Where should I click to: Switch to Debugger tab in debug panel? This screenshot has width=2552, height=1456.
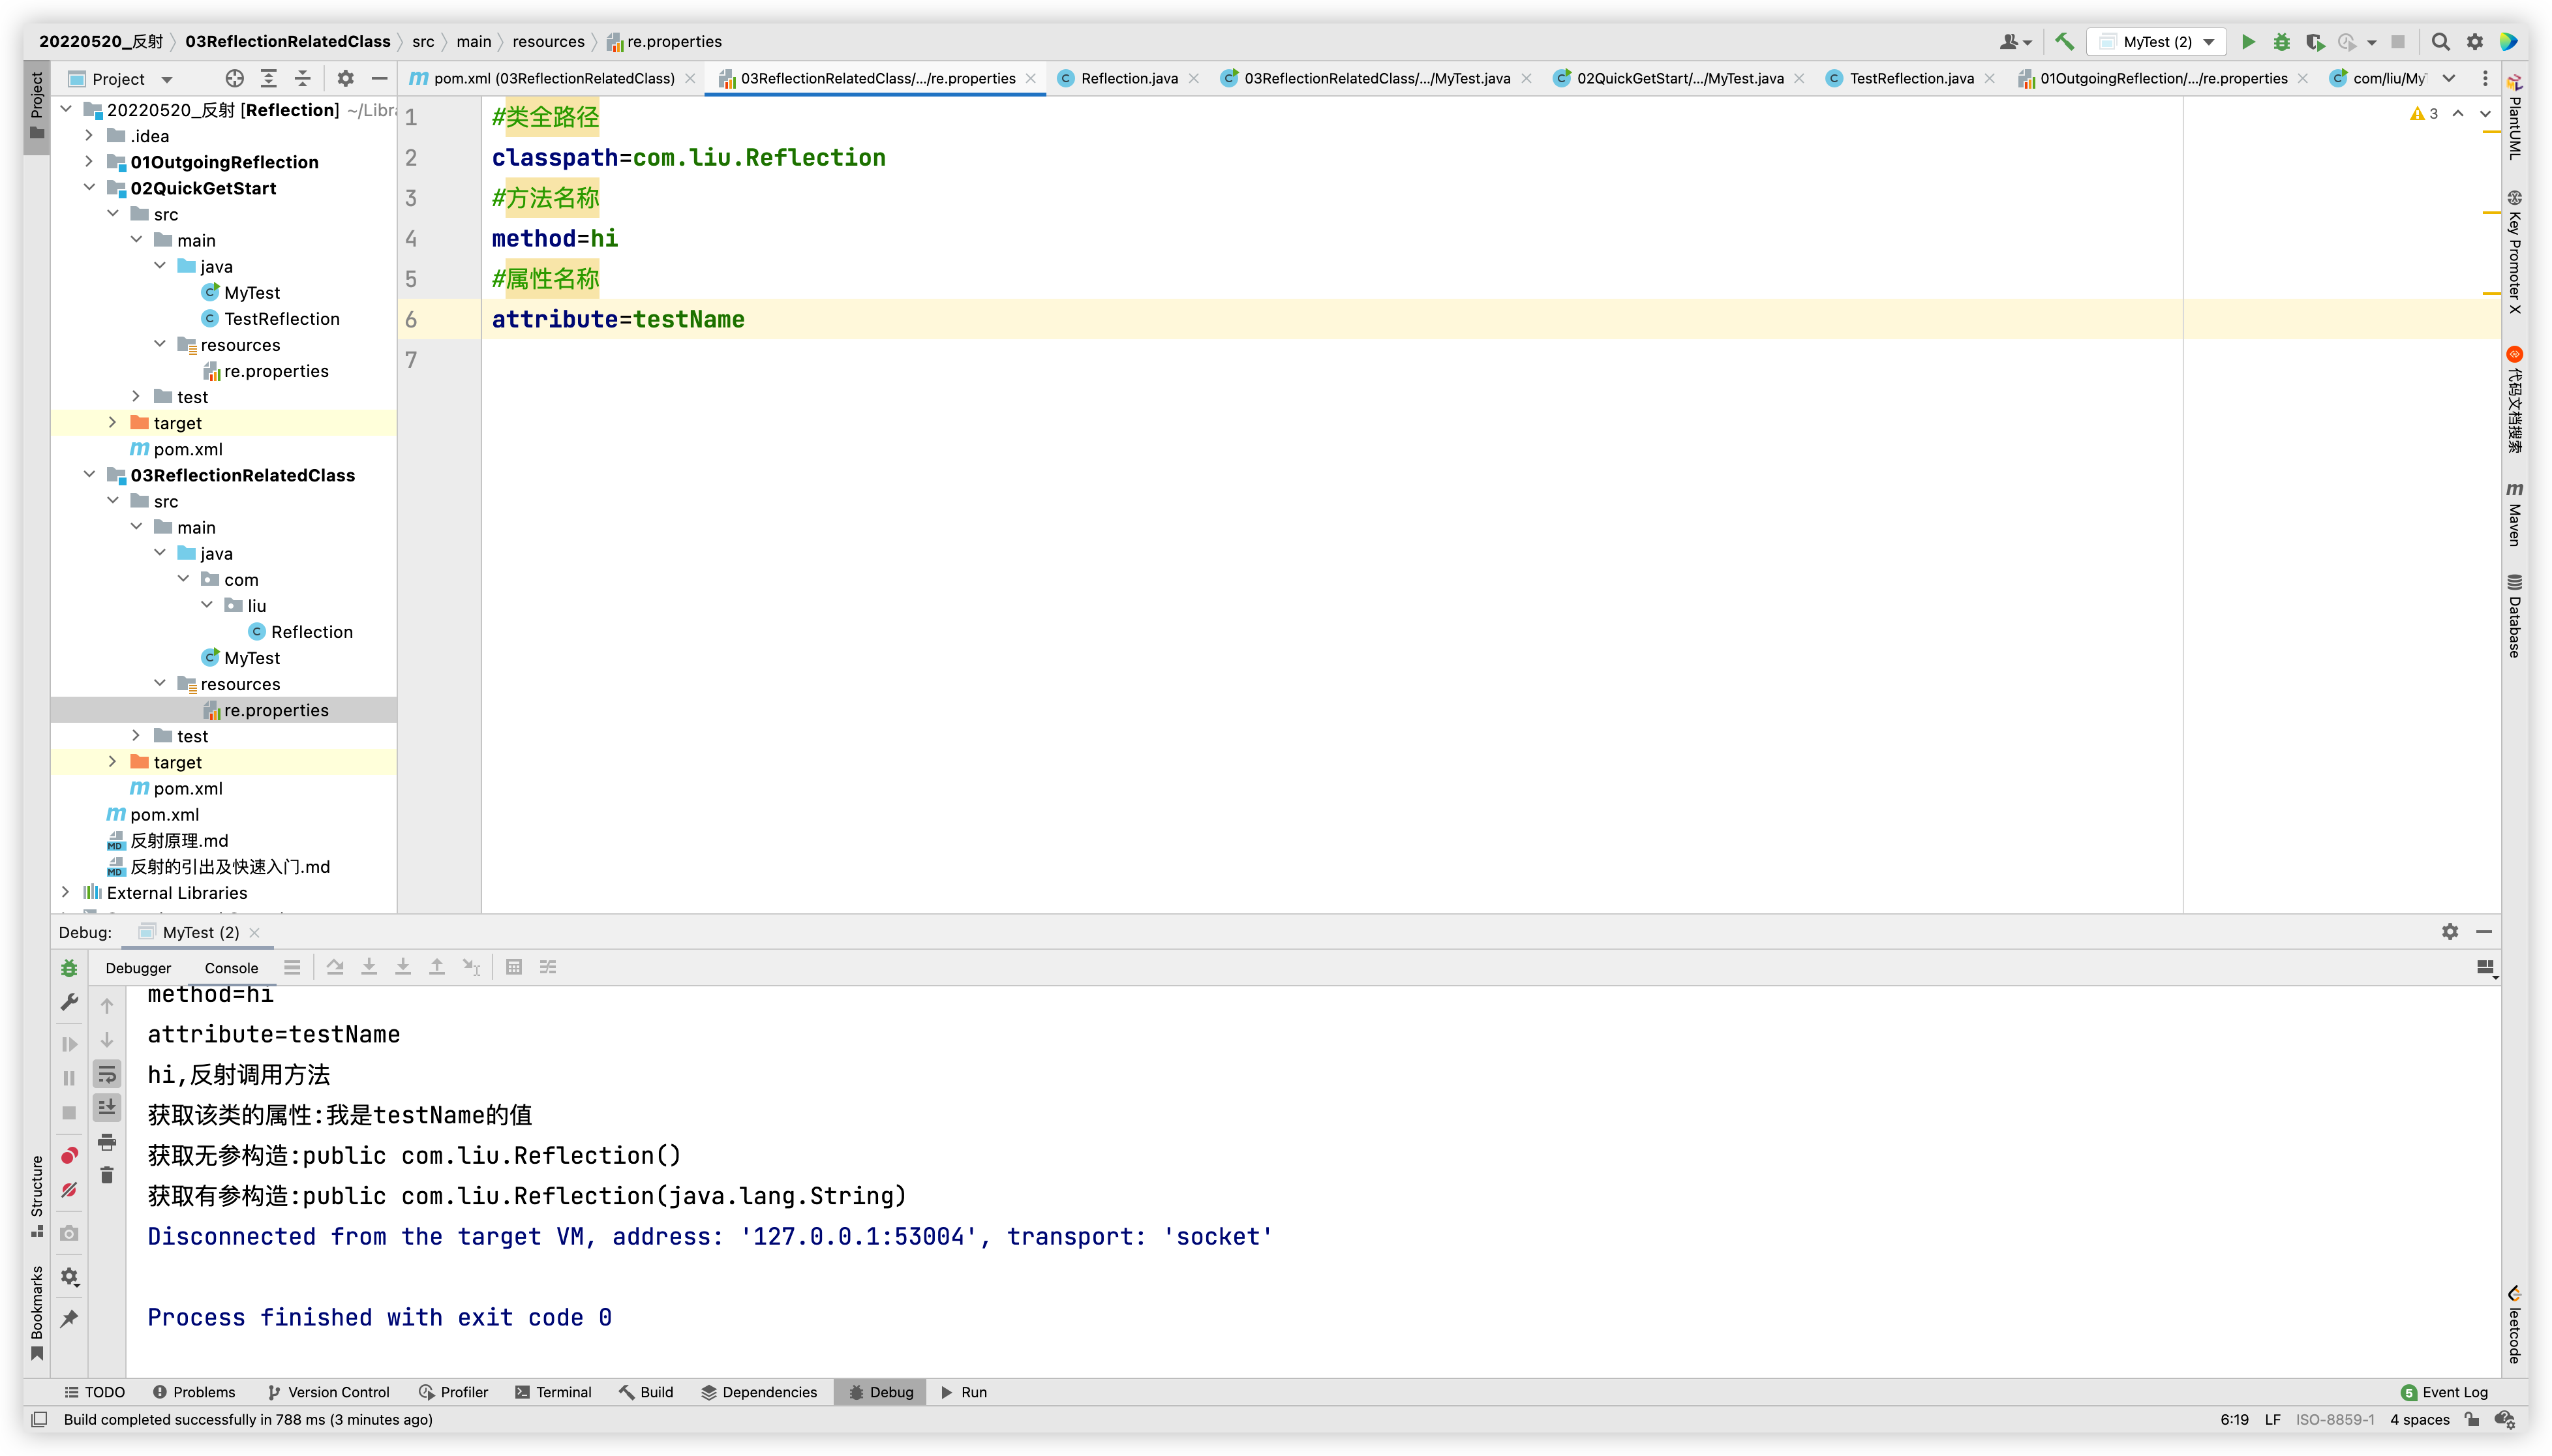click(x=138, y=967)
